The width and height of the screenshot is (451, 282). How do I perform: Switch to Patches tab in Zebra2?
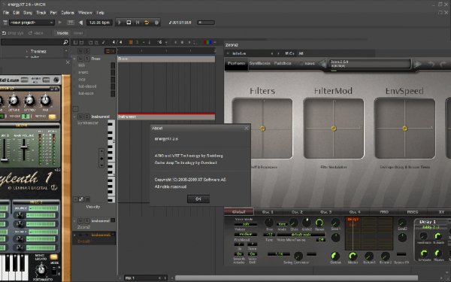coord(283,63)
